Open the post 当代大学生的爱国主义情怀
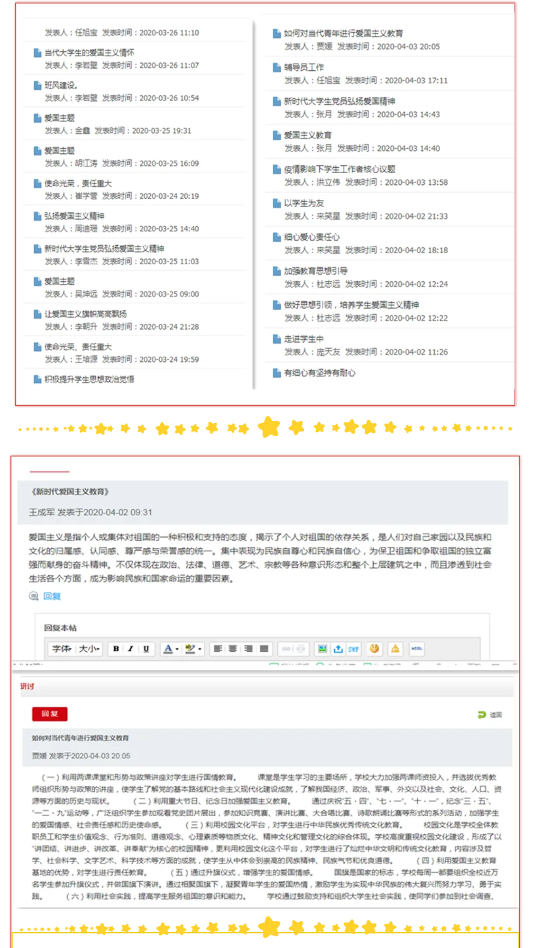Screen dimensions: 533x948 [89, 52]
